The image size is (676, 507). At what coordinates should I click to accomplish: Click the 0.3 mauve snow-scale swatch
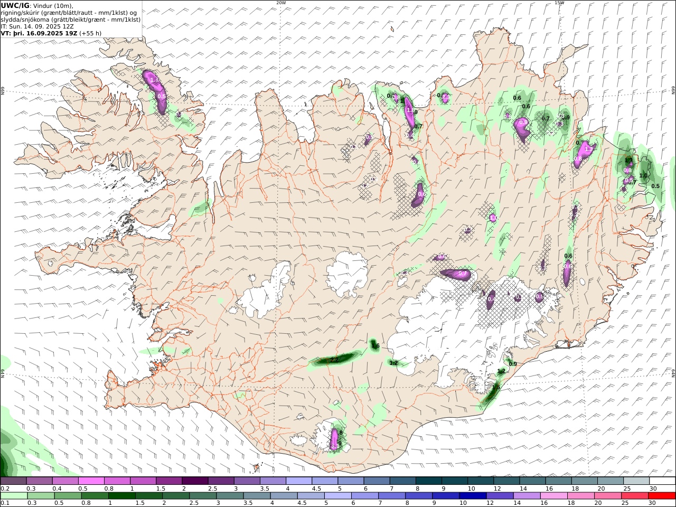(x=39, y=481)
